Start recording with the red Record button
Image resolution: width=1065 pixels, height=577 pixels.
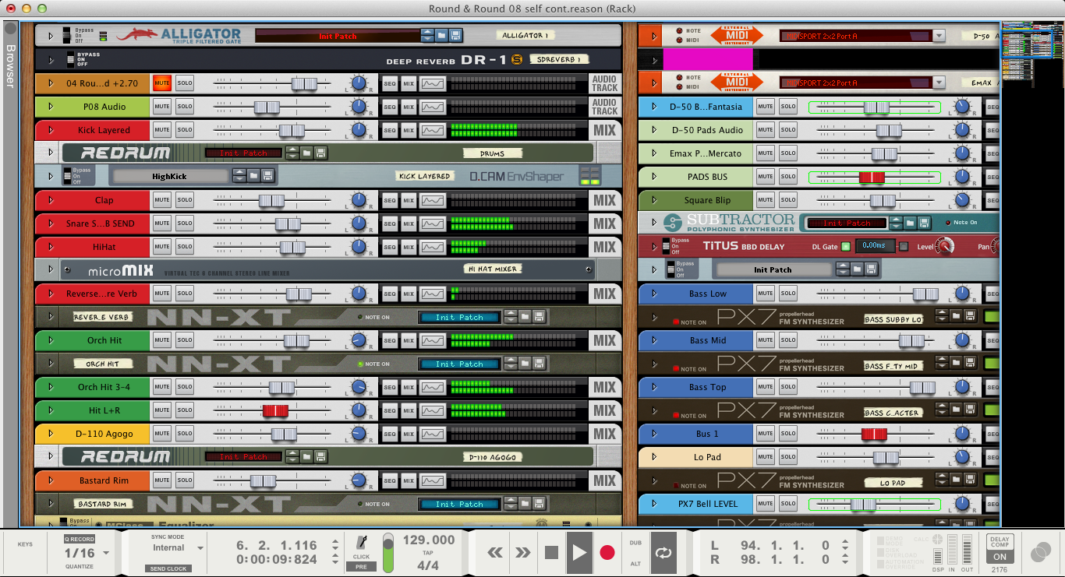click(607, 553)
